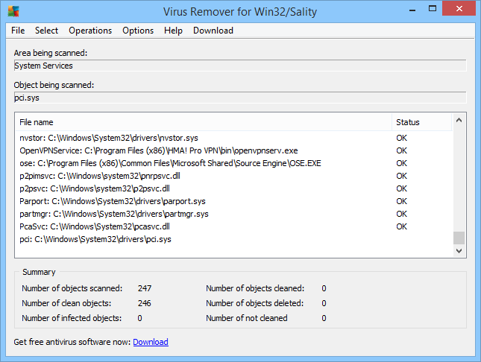Click the Number of objects cleaned label
Image resolution: width=481 pixels, height=362 pixels.
(255, 288)
